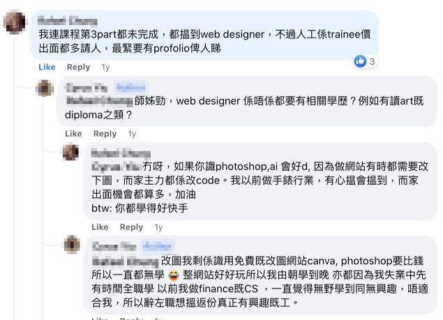Image resolution: width=443 pixels, height=320 pixels.
Task: Reply to the top comment about profolio
Action: tap(78, 67)
